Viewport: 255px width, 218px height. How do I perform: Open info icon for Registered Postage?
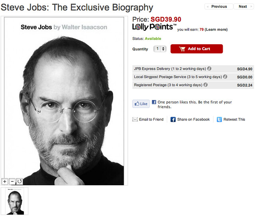coord(206,84)
